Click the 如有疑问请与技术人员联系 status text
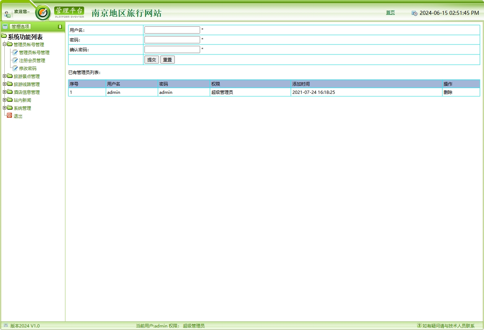The image size is (484, 330). click(449, 326)
